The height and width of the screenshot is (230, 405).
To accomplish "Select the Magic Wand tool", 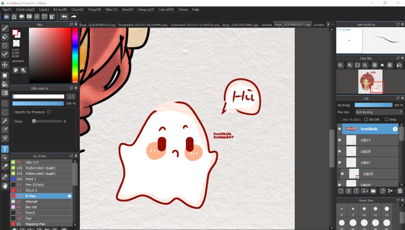I will [5, 121].
